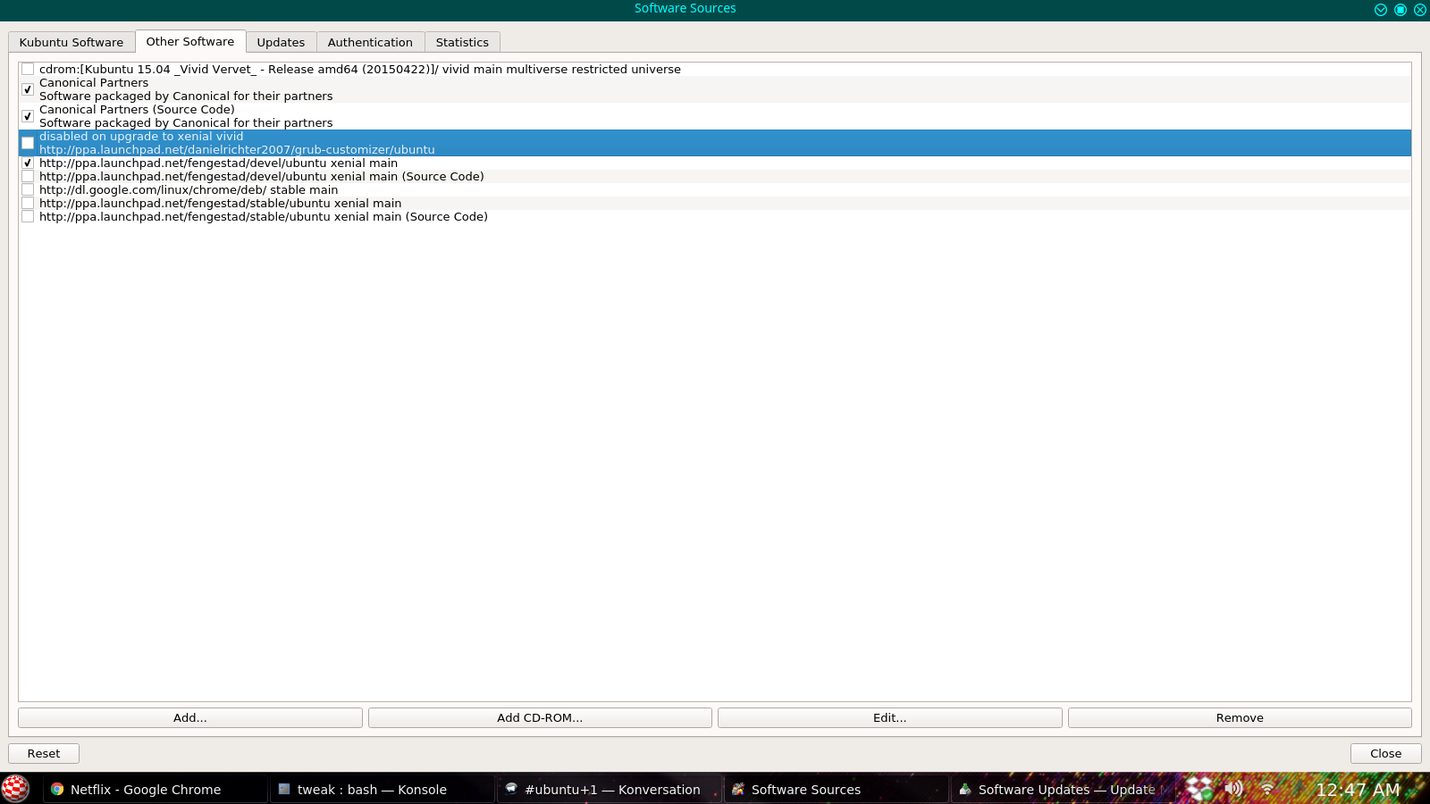Switch to #ubuntu+1 Konversation task
1430x804 pixels.
tap(609, 789)
